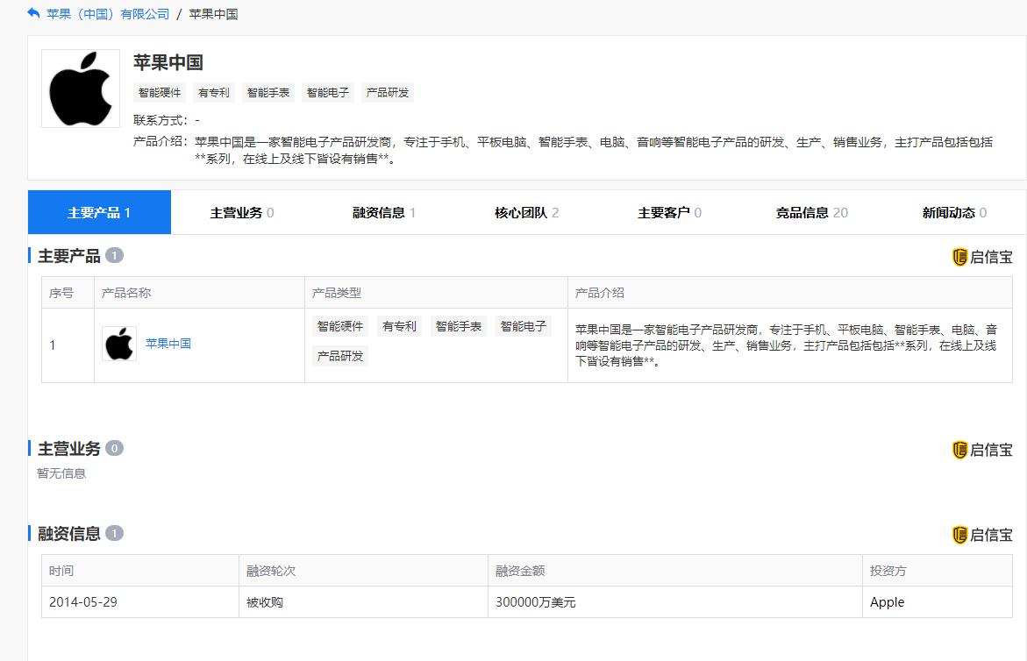Click 智能电子 tag under company name

(x=327, y=92)
